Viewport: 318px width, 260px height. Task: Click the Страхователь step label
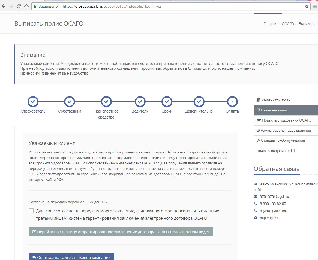pos(33,111)
